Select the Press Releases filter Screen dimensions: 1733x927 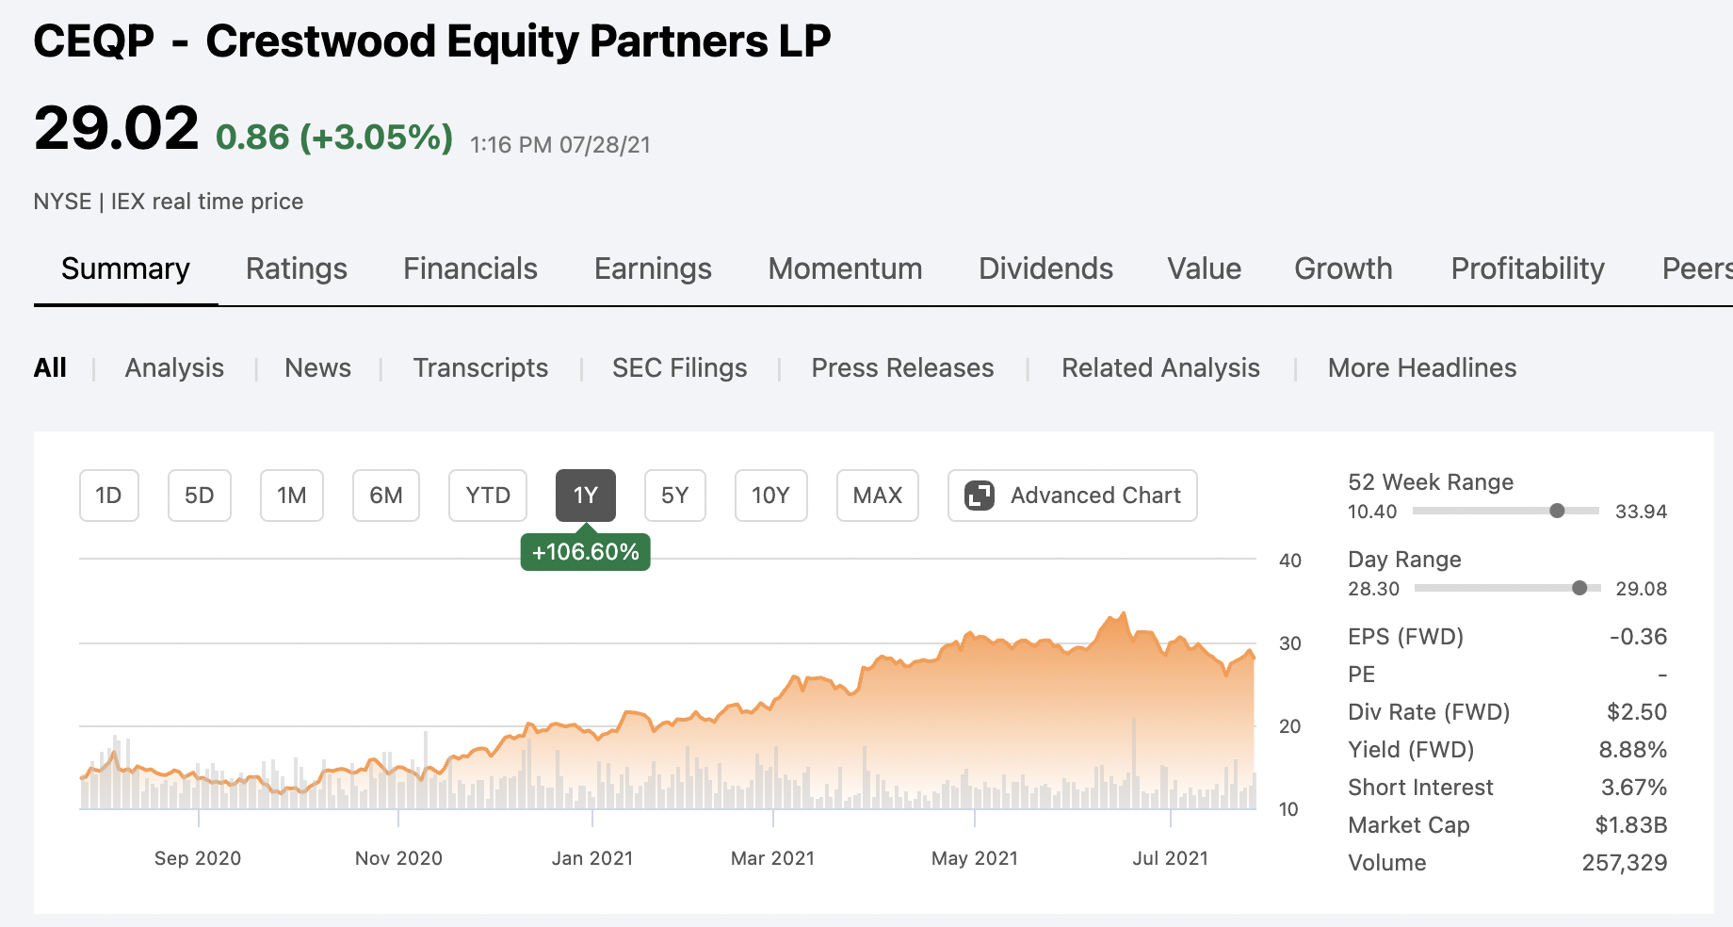click(901, 367)
